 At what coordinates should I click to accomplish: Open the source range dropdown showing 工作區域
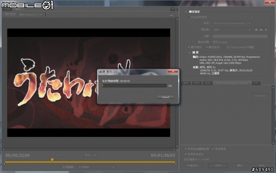click(x=96, y=167)
